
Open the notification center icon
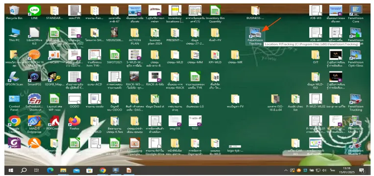click(362, 170)
